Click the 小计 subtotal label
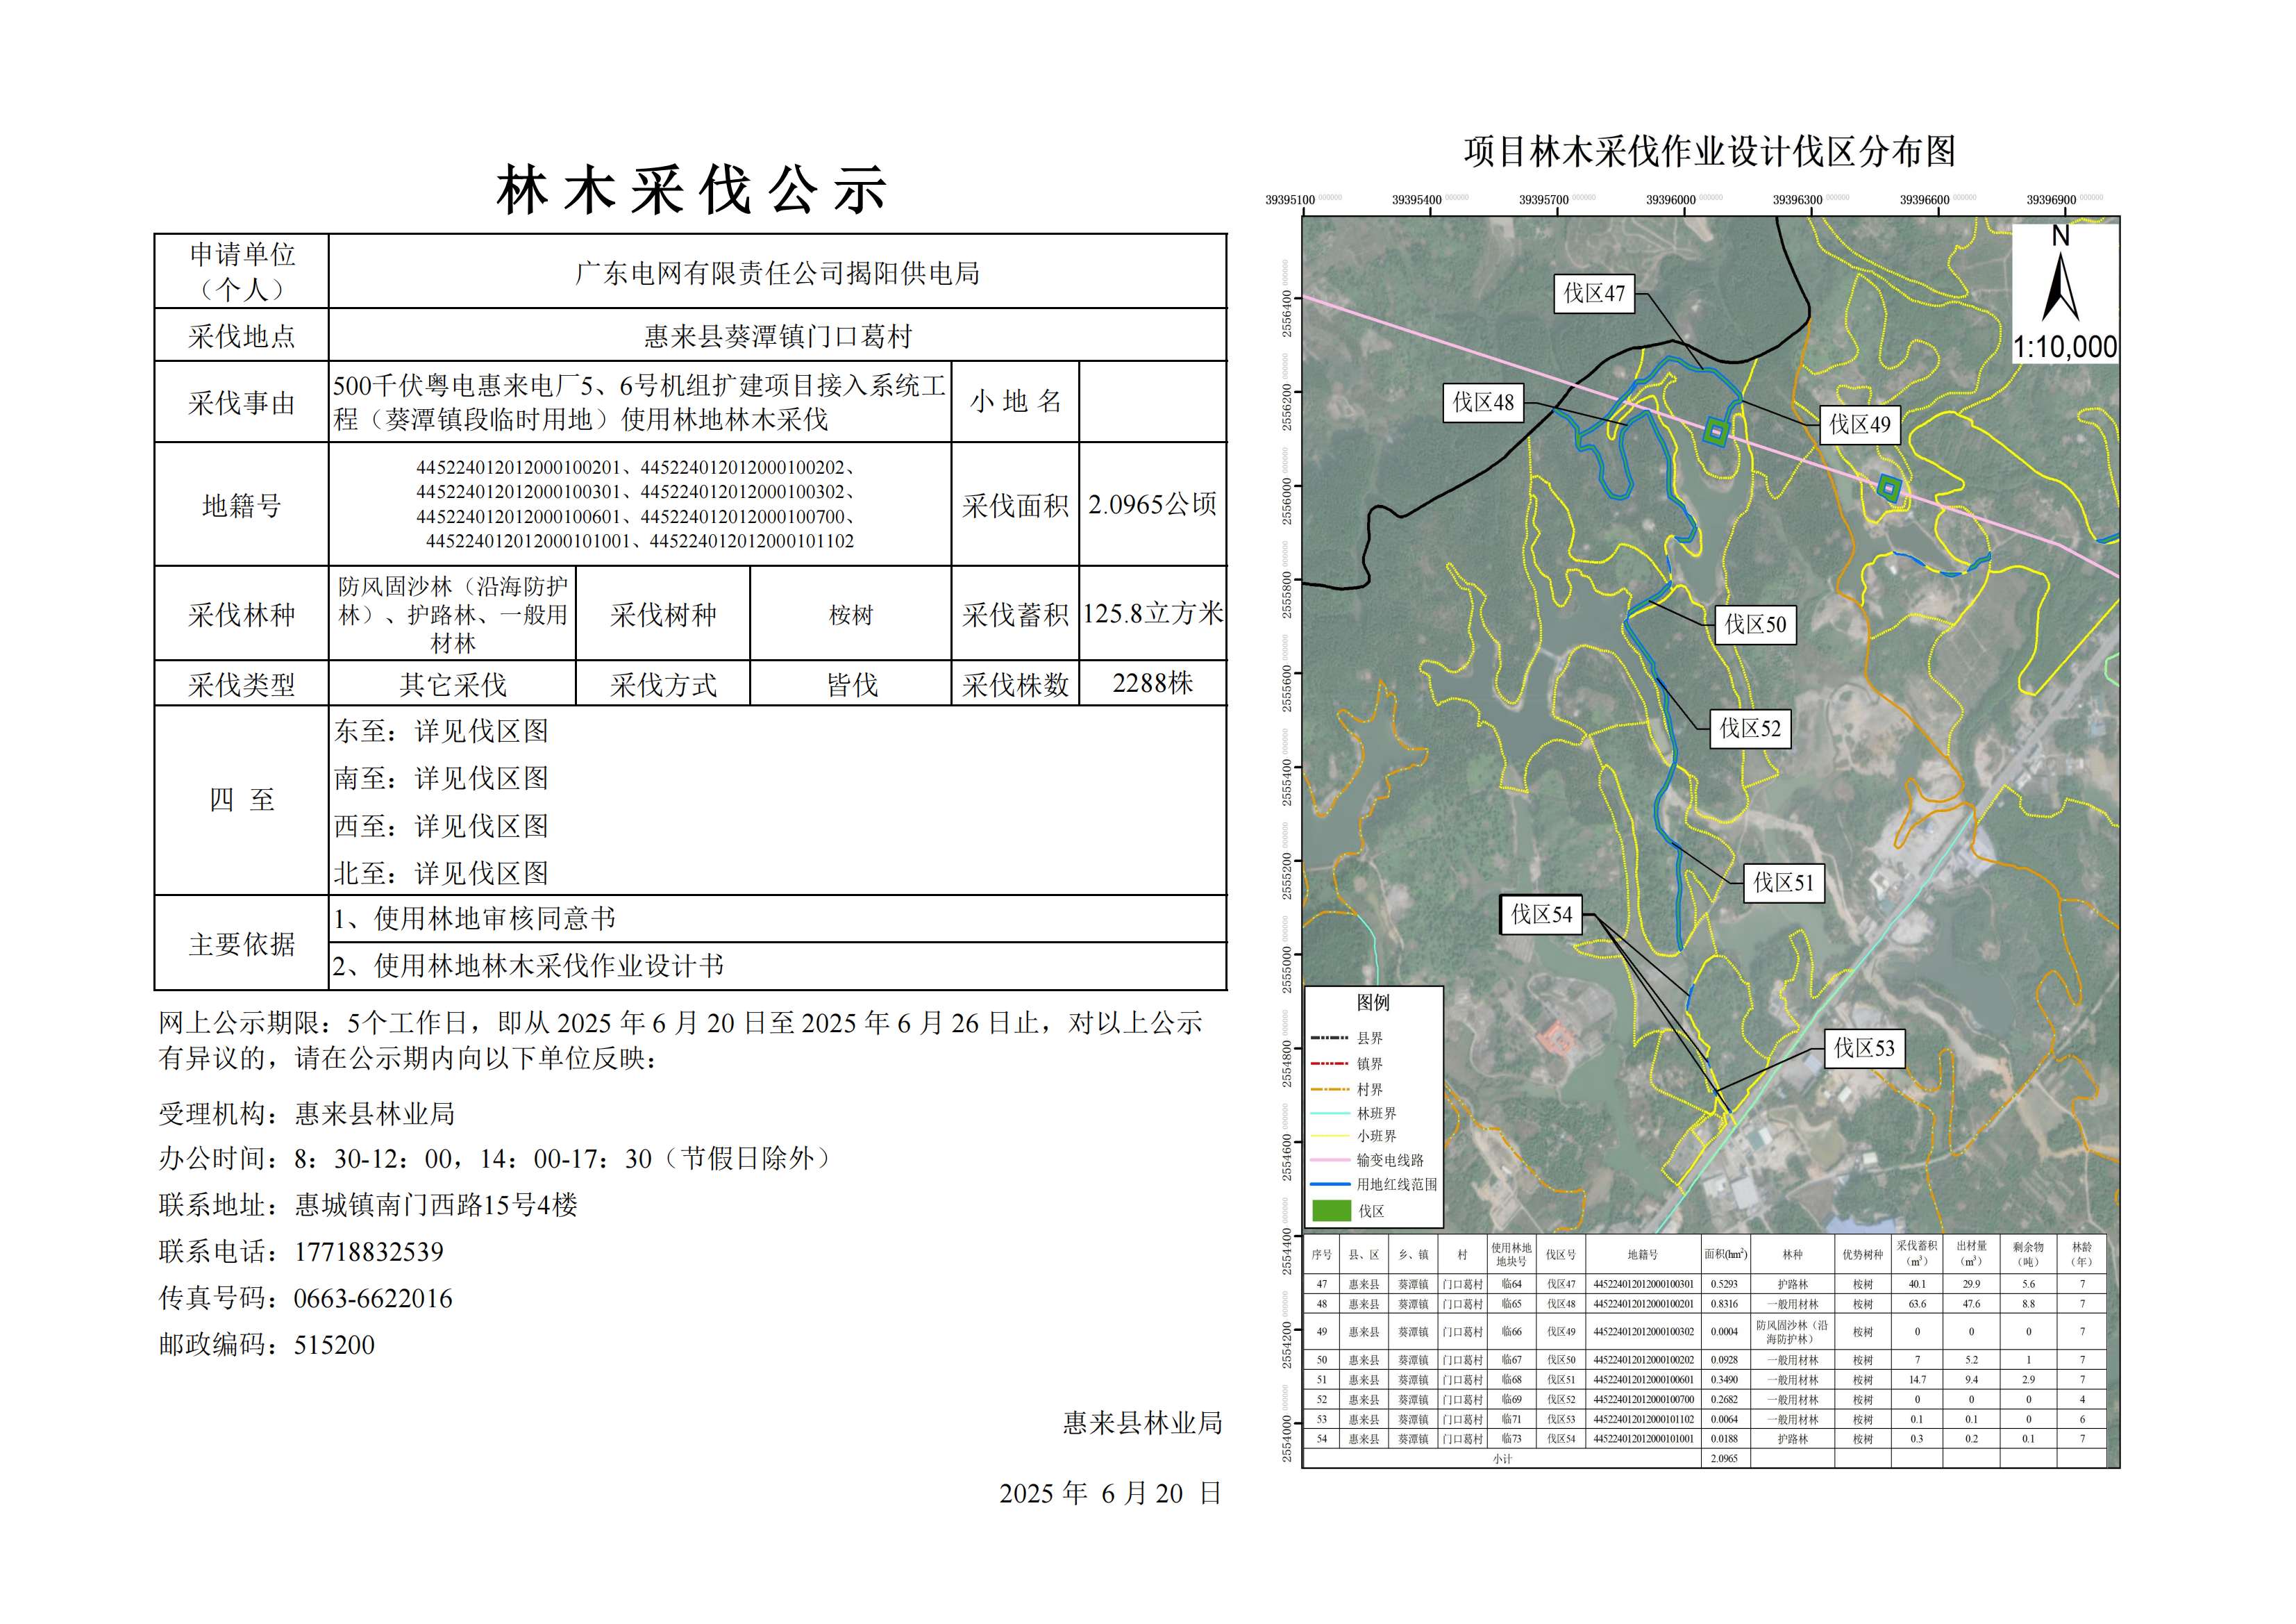 [1502, 1459]
